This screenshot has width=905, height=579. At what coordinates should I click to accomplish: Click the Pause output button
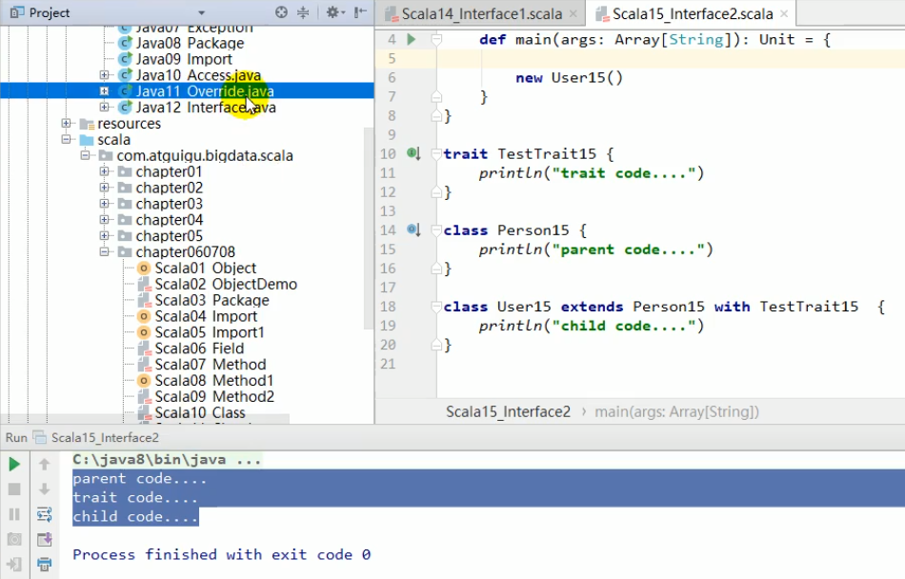[14, 514]
